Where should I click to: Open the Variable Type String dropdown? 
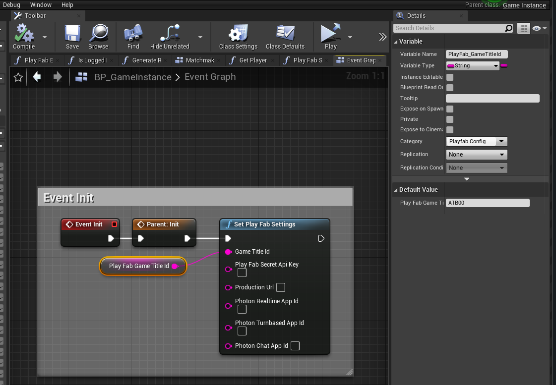(473, 66)
